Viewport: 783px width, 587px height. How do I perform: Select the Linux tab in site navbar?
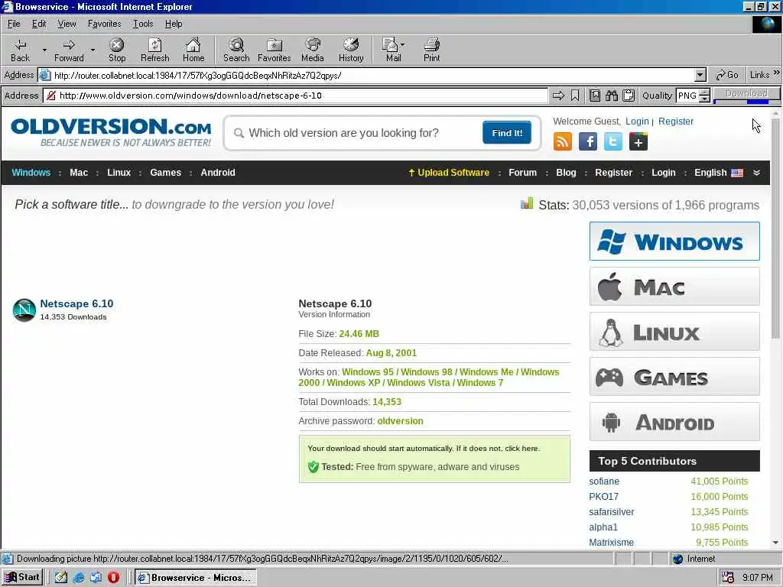[x=119, y=173]
